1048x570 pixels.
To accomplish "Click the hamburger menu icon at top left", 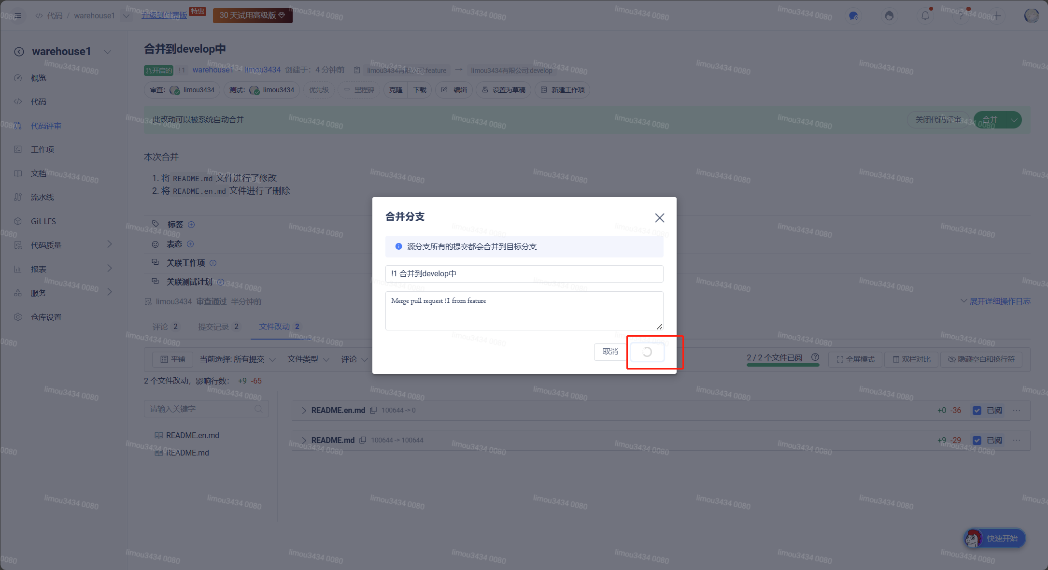I will pyautogui.click(x=18, y=15).
